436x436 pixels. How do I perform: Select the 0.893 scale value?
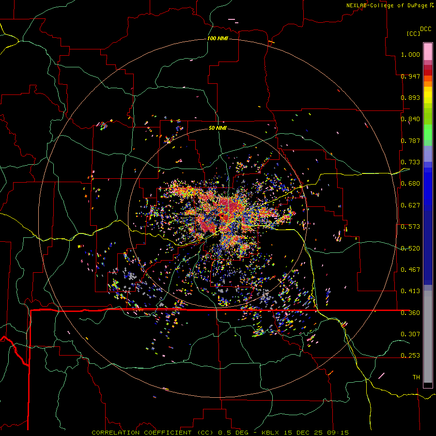click(410, 97)
